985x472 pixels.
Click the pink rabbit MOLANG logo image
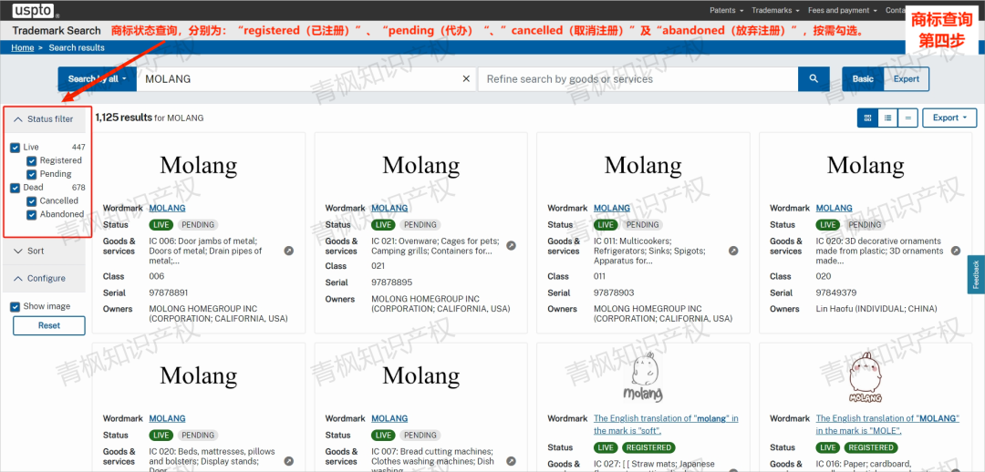tap(865, 377)
